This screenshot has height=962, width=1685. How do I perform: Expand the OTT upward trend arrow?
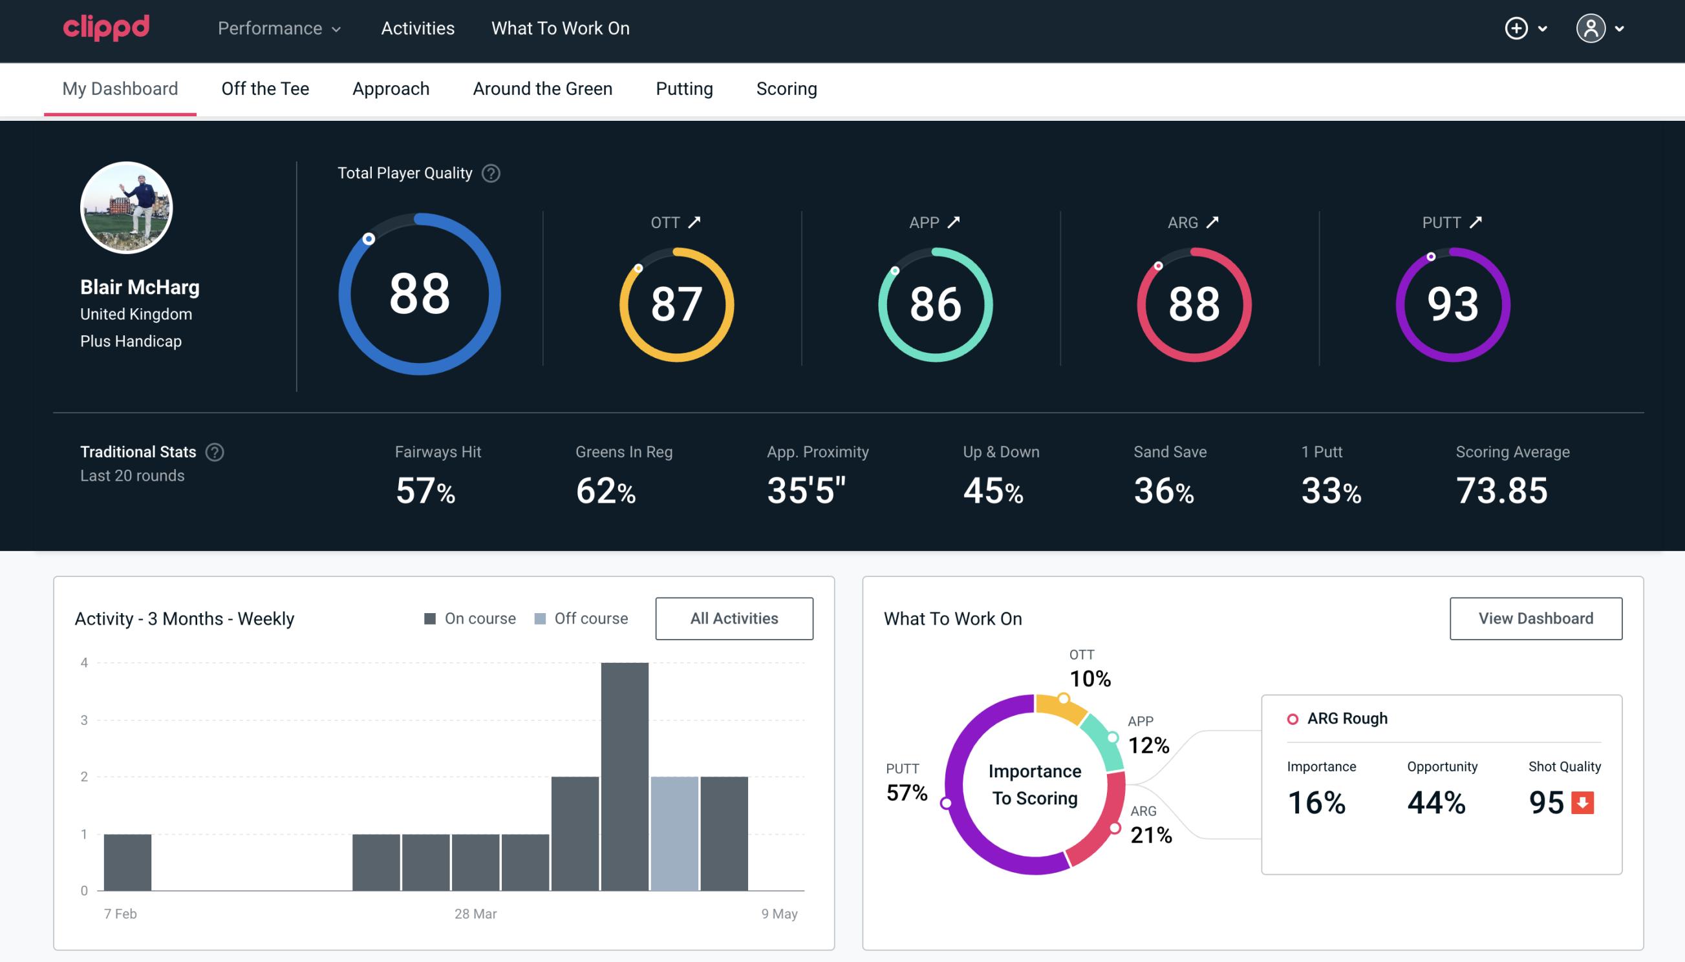(x=694, y=221)
